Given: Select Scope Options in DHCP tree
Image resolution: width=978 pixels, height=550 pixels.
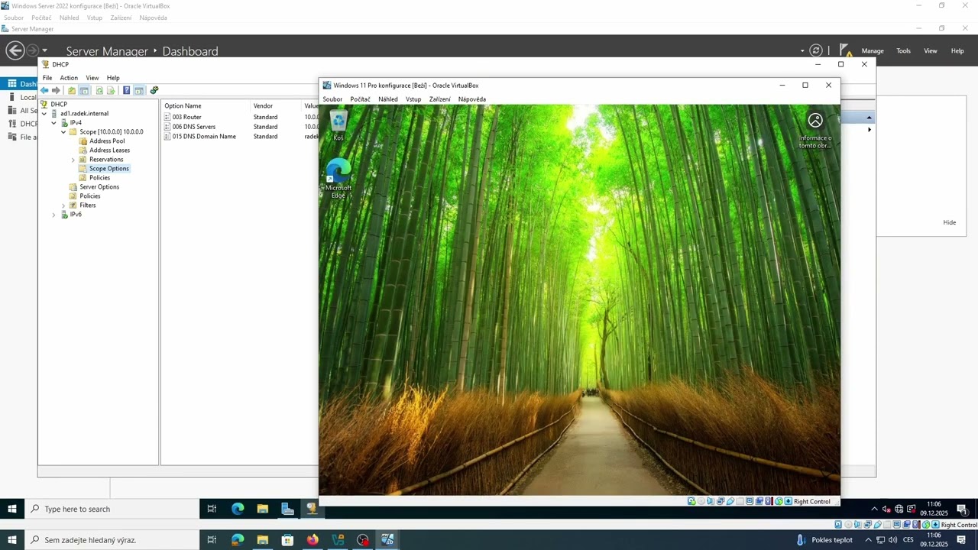Looking at the screenshot, I should tap(109, 169).
